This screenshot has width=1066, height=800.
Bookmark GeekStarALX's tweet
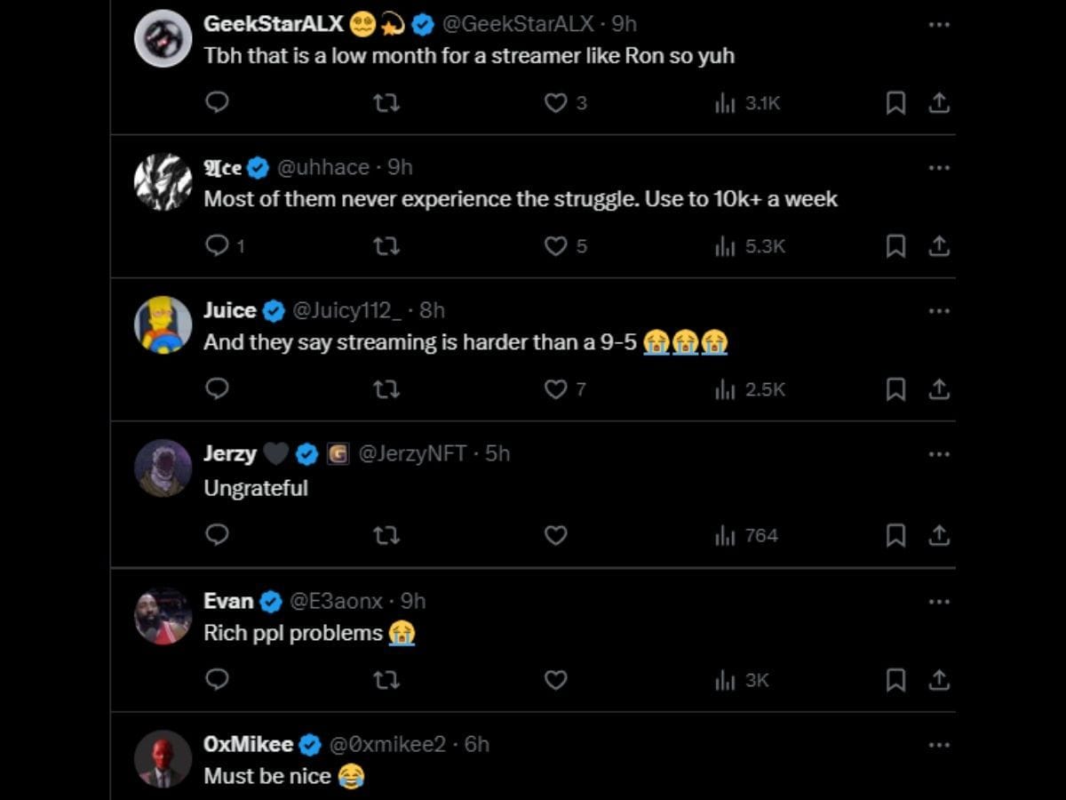[895, 103]
